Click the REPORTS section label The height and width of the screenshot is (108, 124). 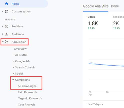coord(10,19)
